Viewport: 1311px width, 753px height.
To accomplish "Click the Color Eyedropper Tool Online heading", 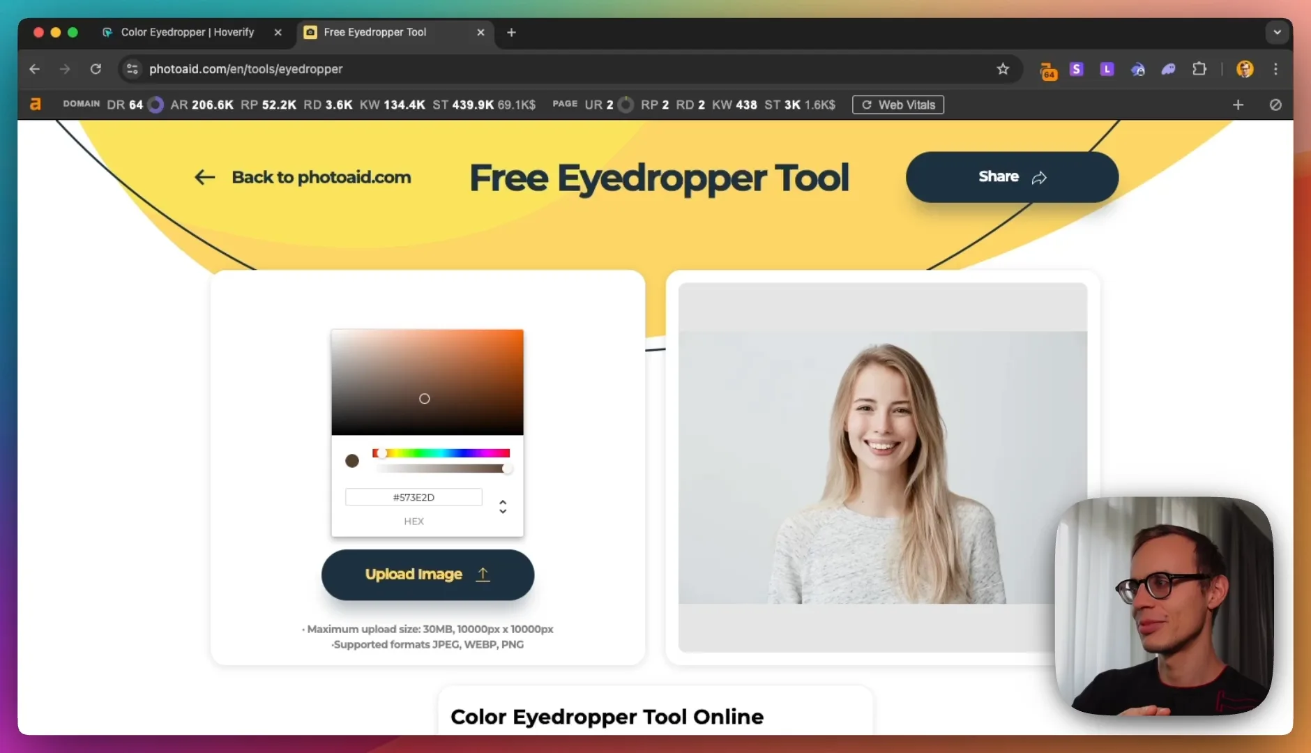I will 607,717.
